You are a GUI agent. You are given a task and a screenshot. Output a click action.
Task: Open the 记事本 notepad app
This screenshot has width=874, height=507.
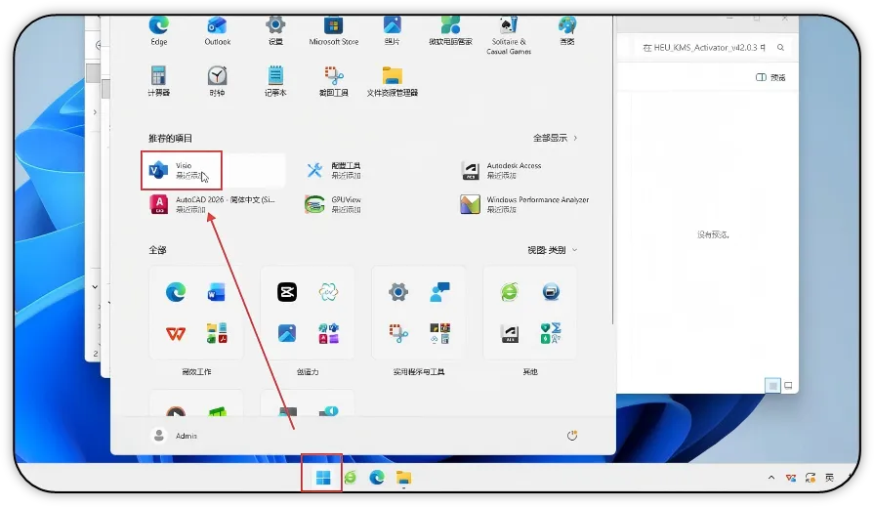point(275,81)
